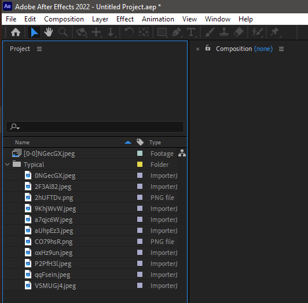Open the search filter dropdown magnifier
The image size is (308, 303).
tap(14, 127)
